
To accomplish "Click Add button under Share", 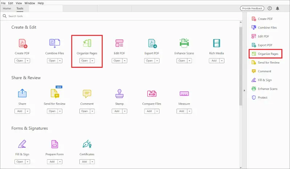I will 20,111.
